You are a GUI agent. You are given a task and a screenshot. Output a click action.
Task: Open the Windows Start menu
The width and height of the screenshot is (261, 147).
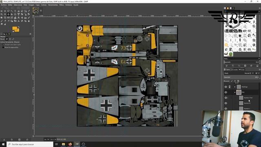pyautogui.click(x=3, y=144)
